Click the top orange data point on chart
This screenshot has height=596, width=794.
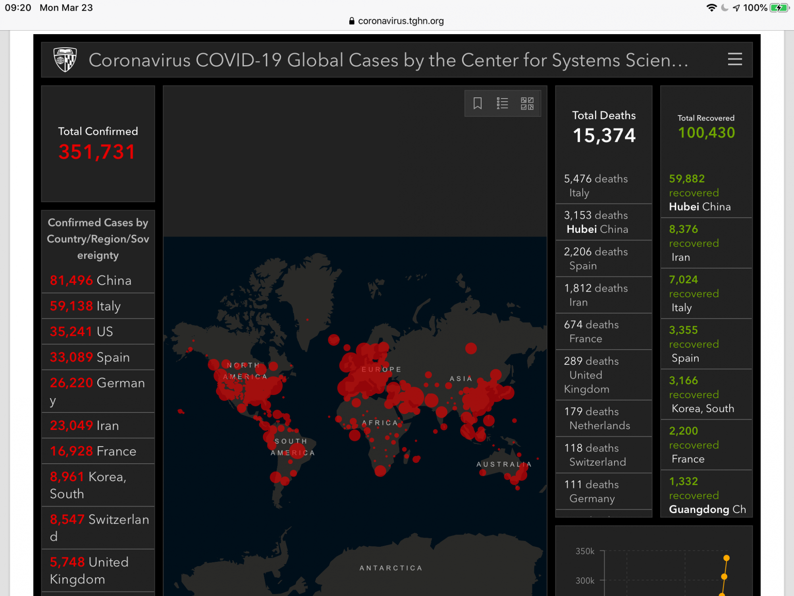[x=727, y=558]
